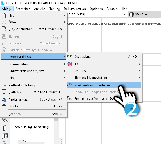Screen dimensions: 161x144
Task: Choose Punktwolken importieren...
Action: click(104, 85)
